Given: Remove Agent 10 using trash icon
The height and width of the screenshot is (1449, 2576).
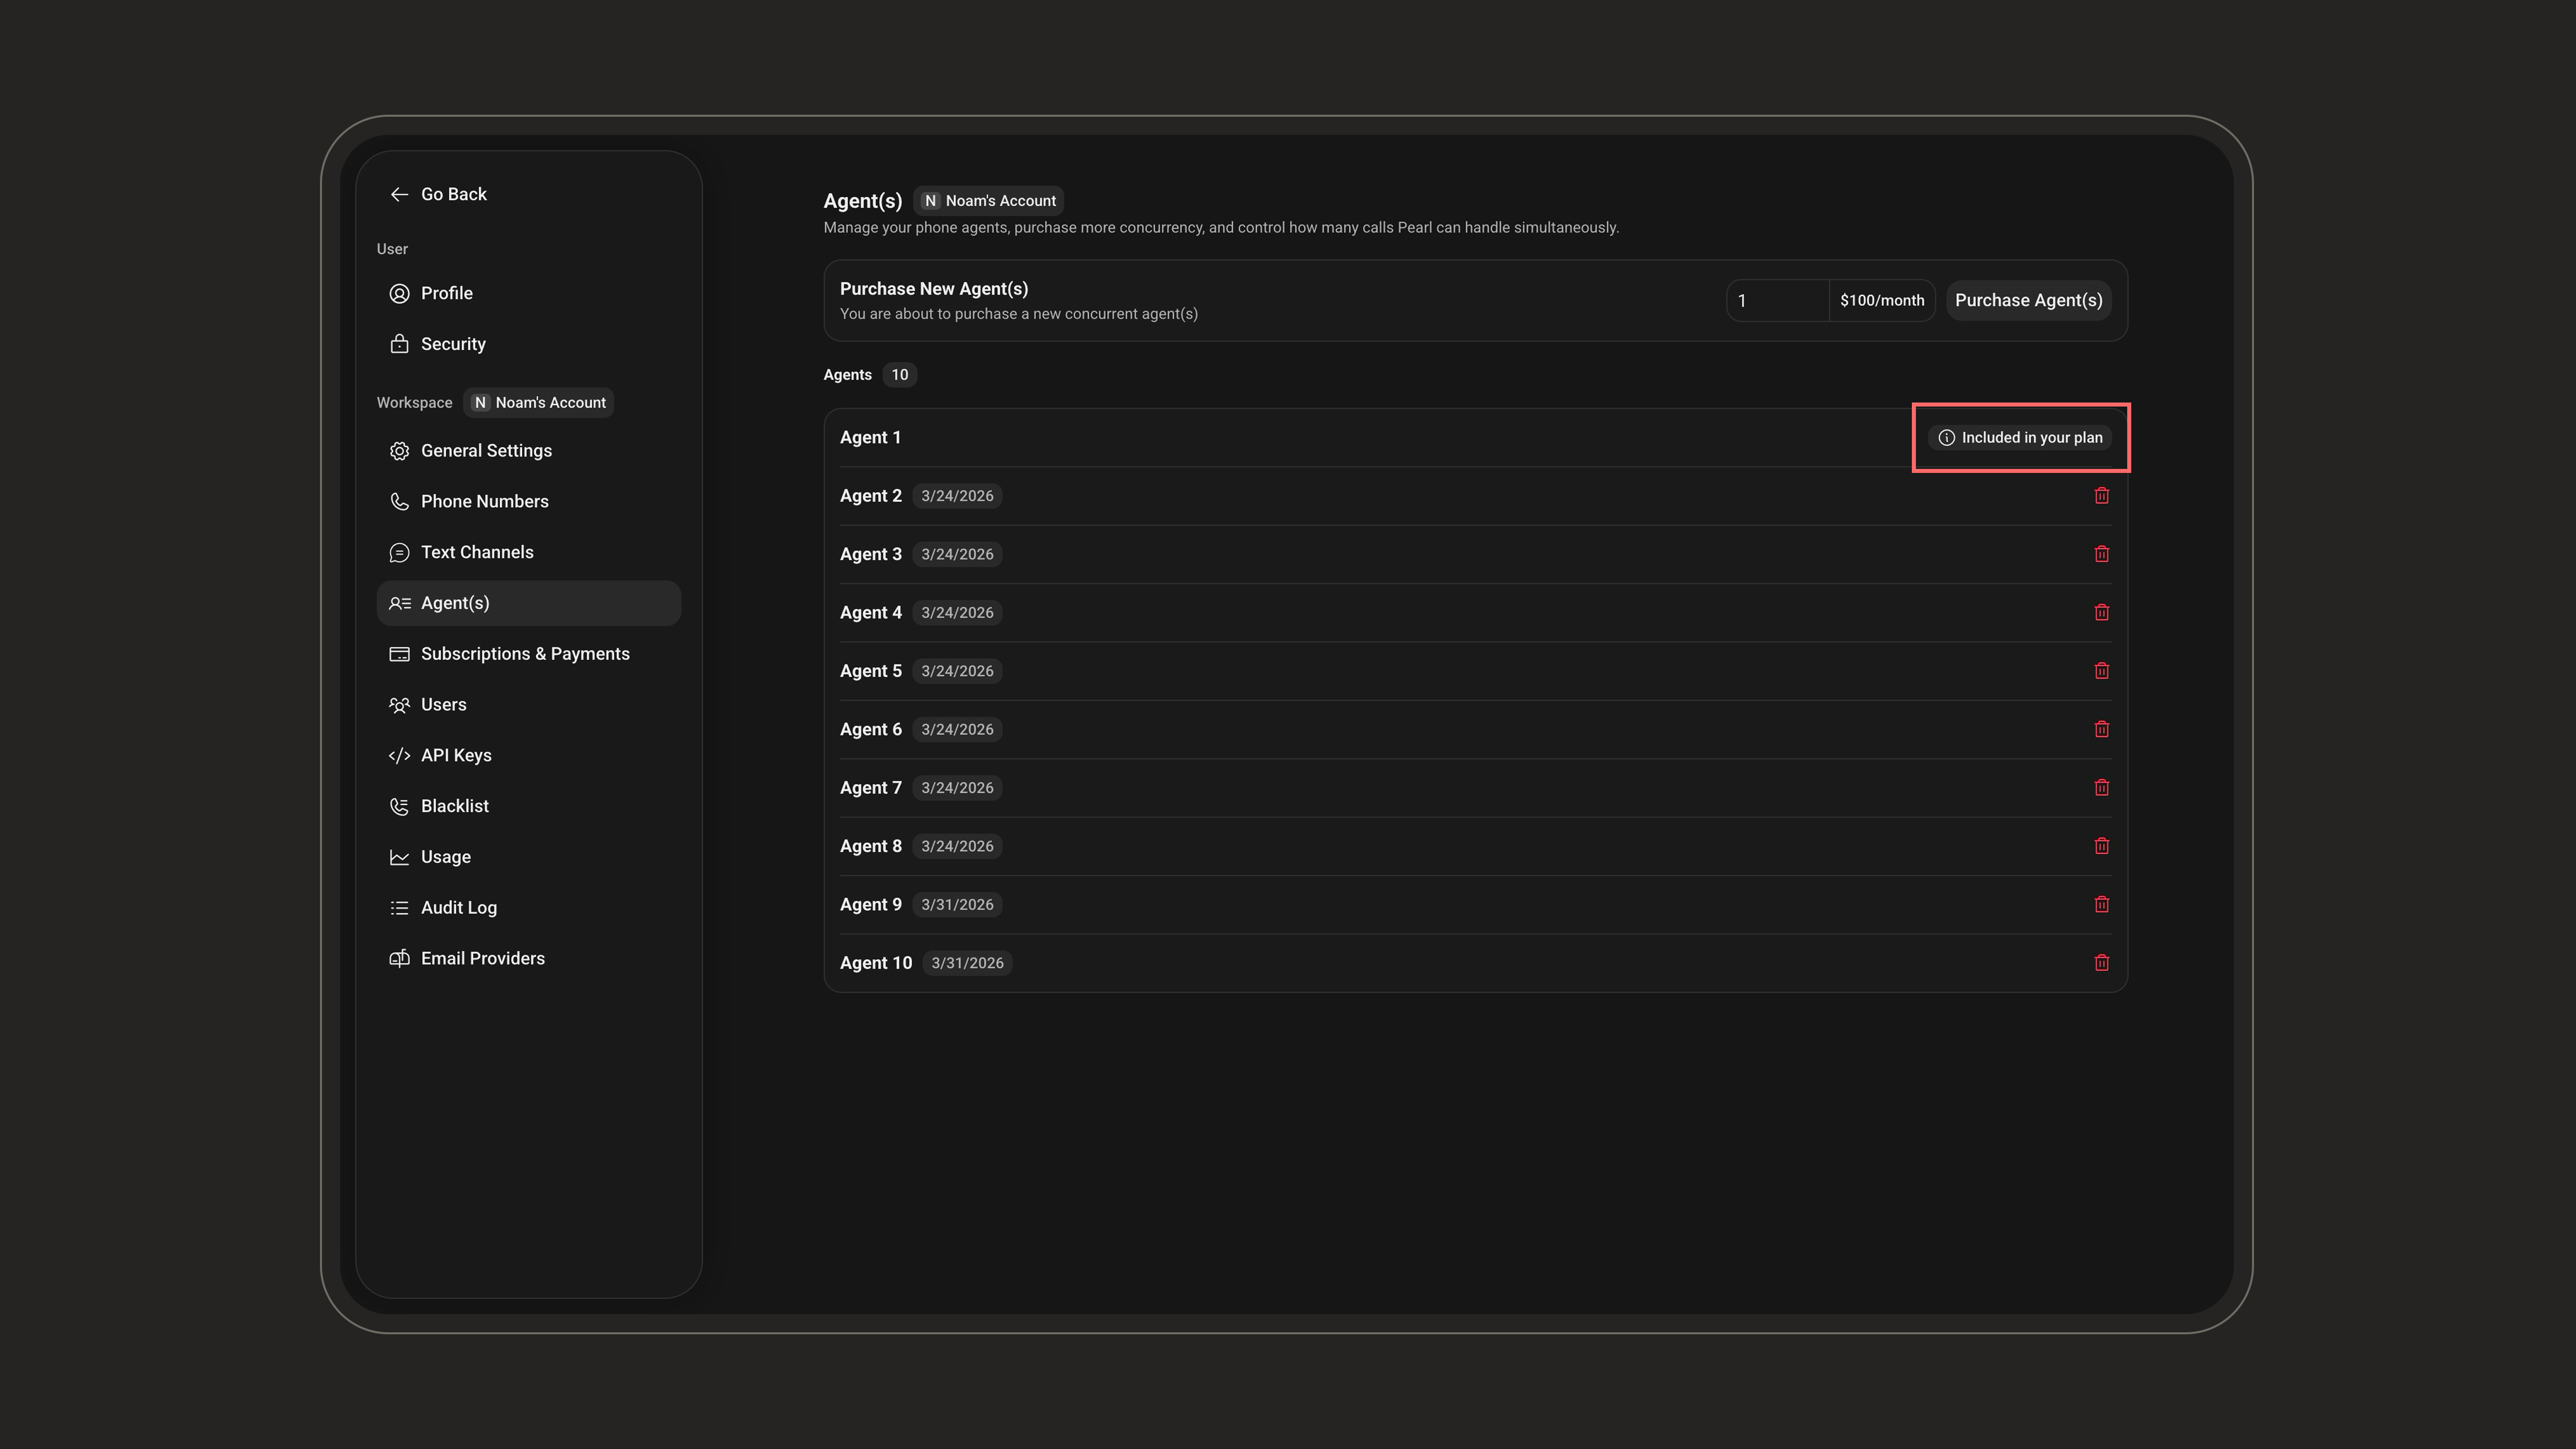Looking at the screenshot, I should point(2101,963).
